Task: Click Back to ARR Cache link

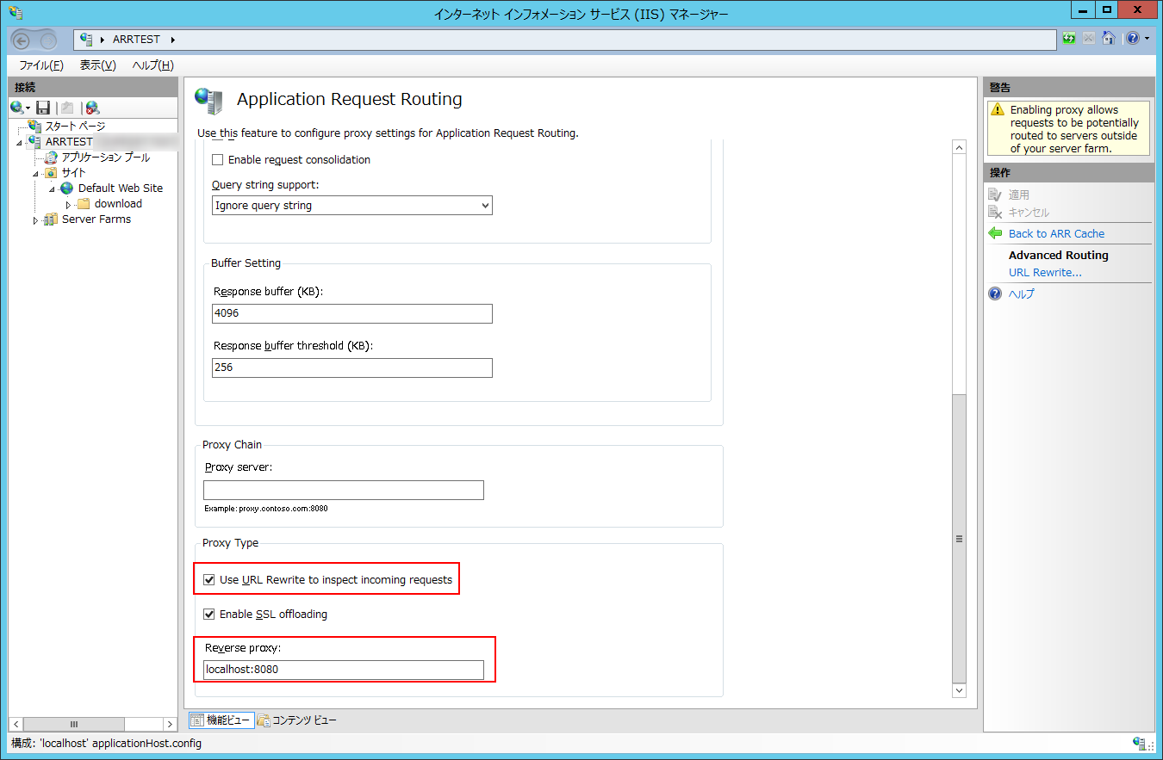Action: 1055,233
